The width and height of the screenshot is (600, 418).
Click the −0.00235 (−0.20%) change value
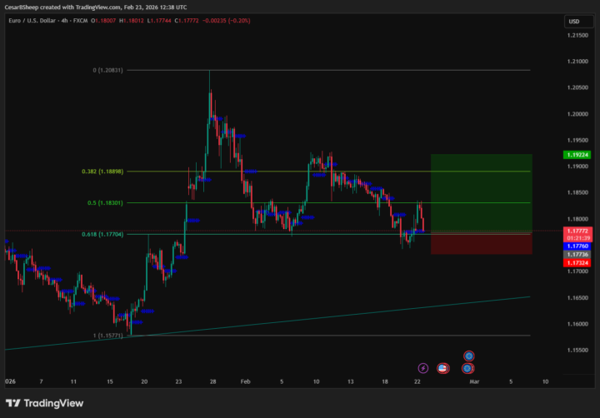point(226,21)
